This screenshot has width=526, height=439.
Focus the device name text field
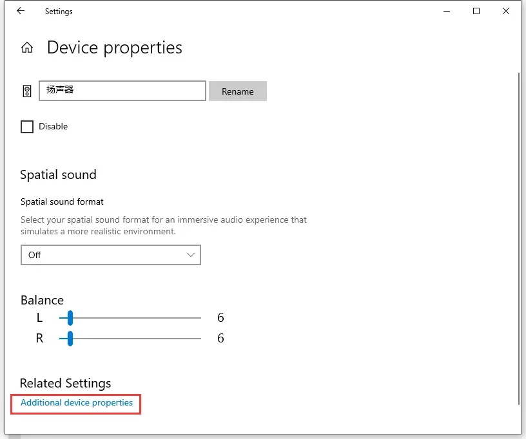coord(122,91)
